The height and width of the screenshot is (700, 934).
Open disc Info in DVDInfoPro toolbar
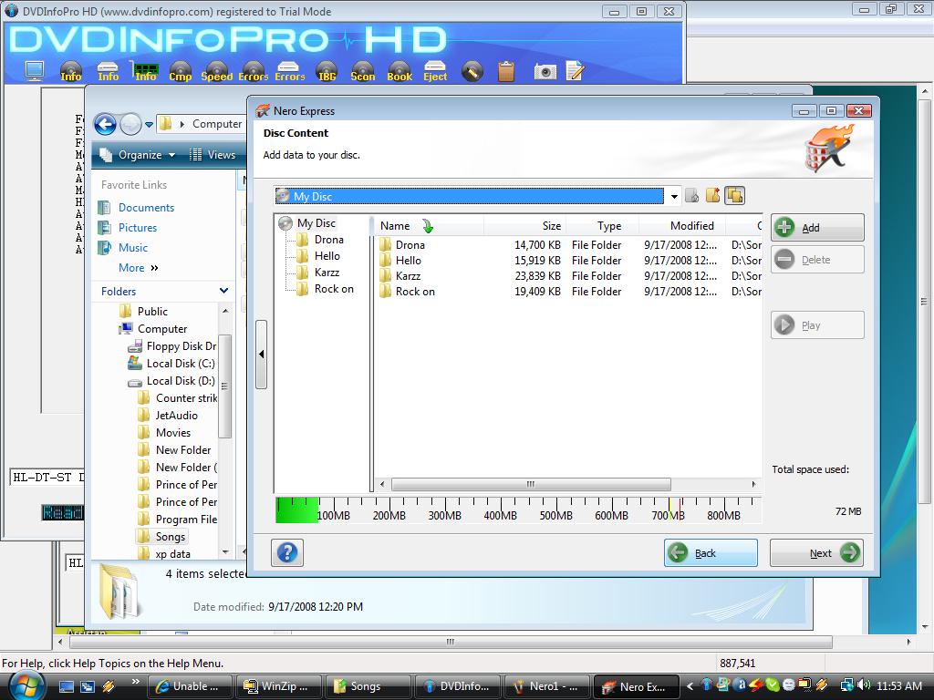(71, 71)
